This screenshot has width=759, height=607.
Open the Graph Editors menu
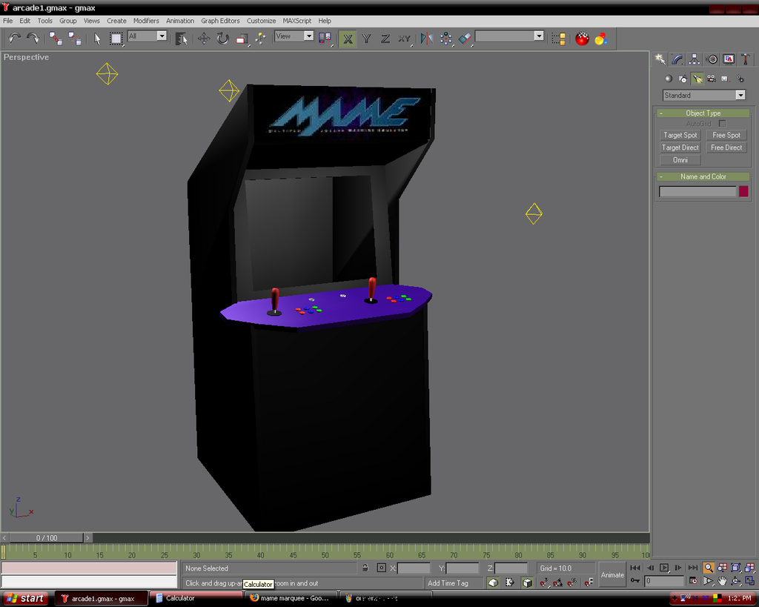coord(220,21)
